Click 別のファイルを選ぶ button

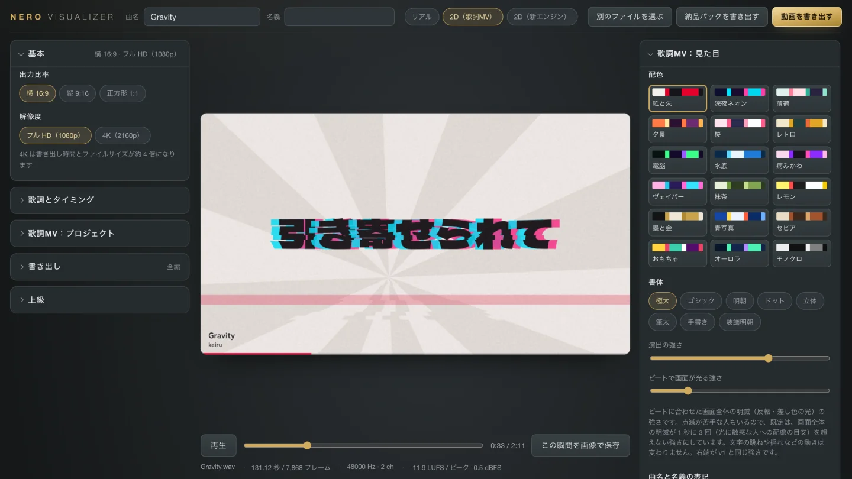pos(630,17)
